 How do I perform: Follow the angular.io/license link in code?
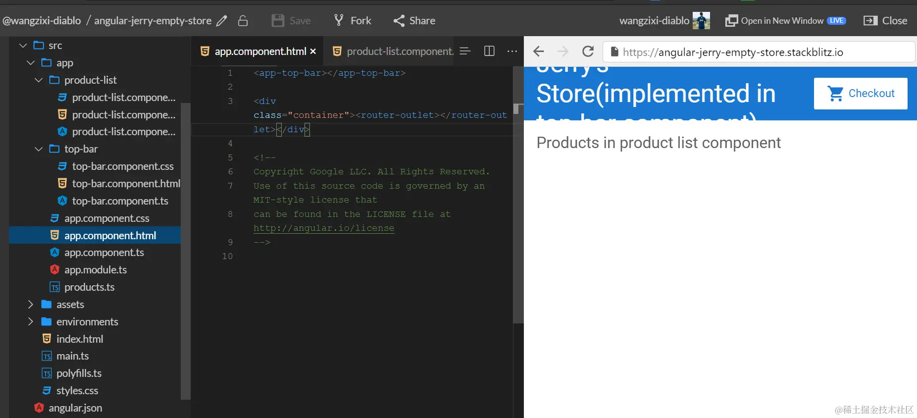click(x=324, y=228)
